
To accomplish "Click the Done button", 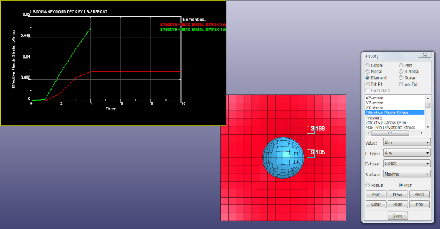I will pos(397,216).
